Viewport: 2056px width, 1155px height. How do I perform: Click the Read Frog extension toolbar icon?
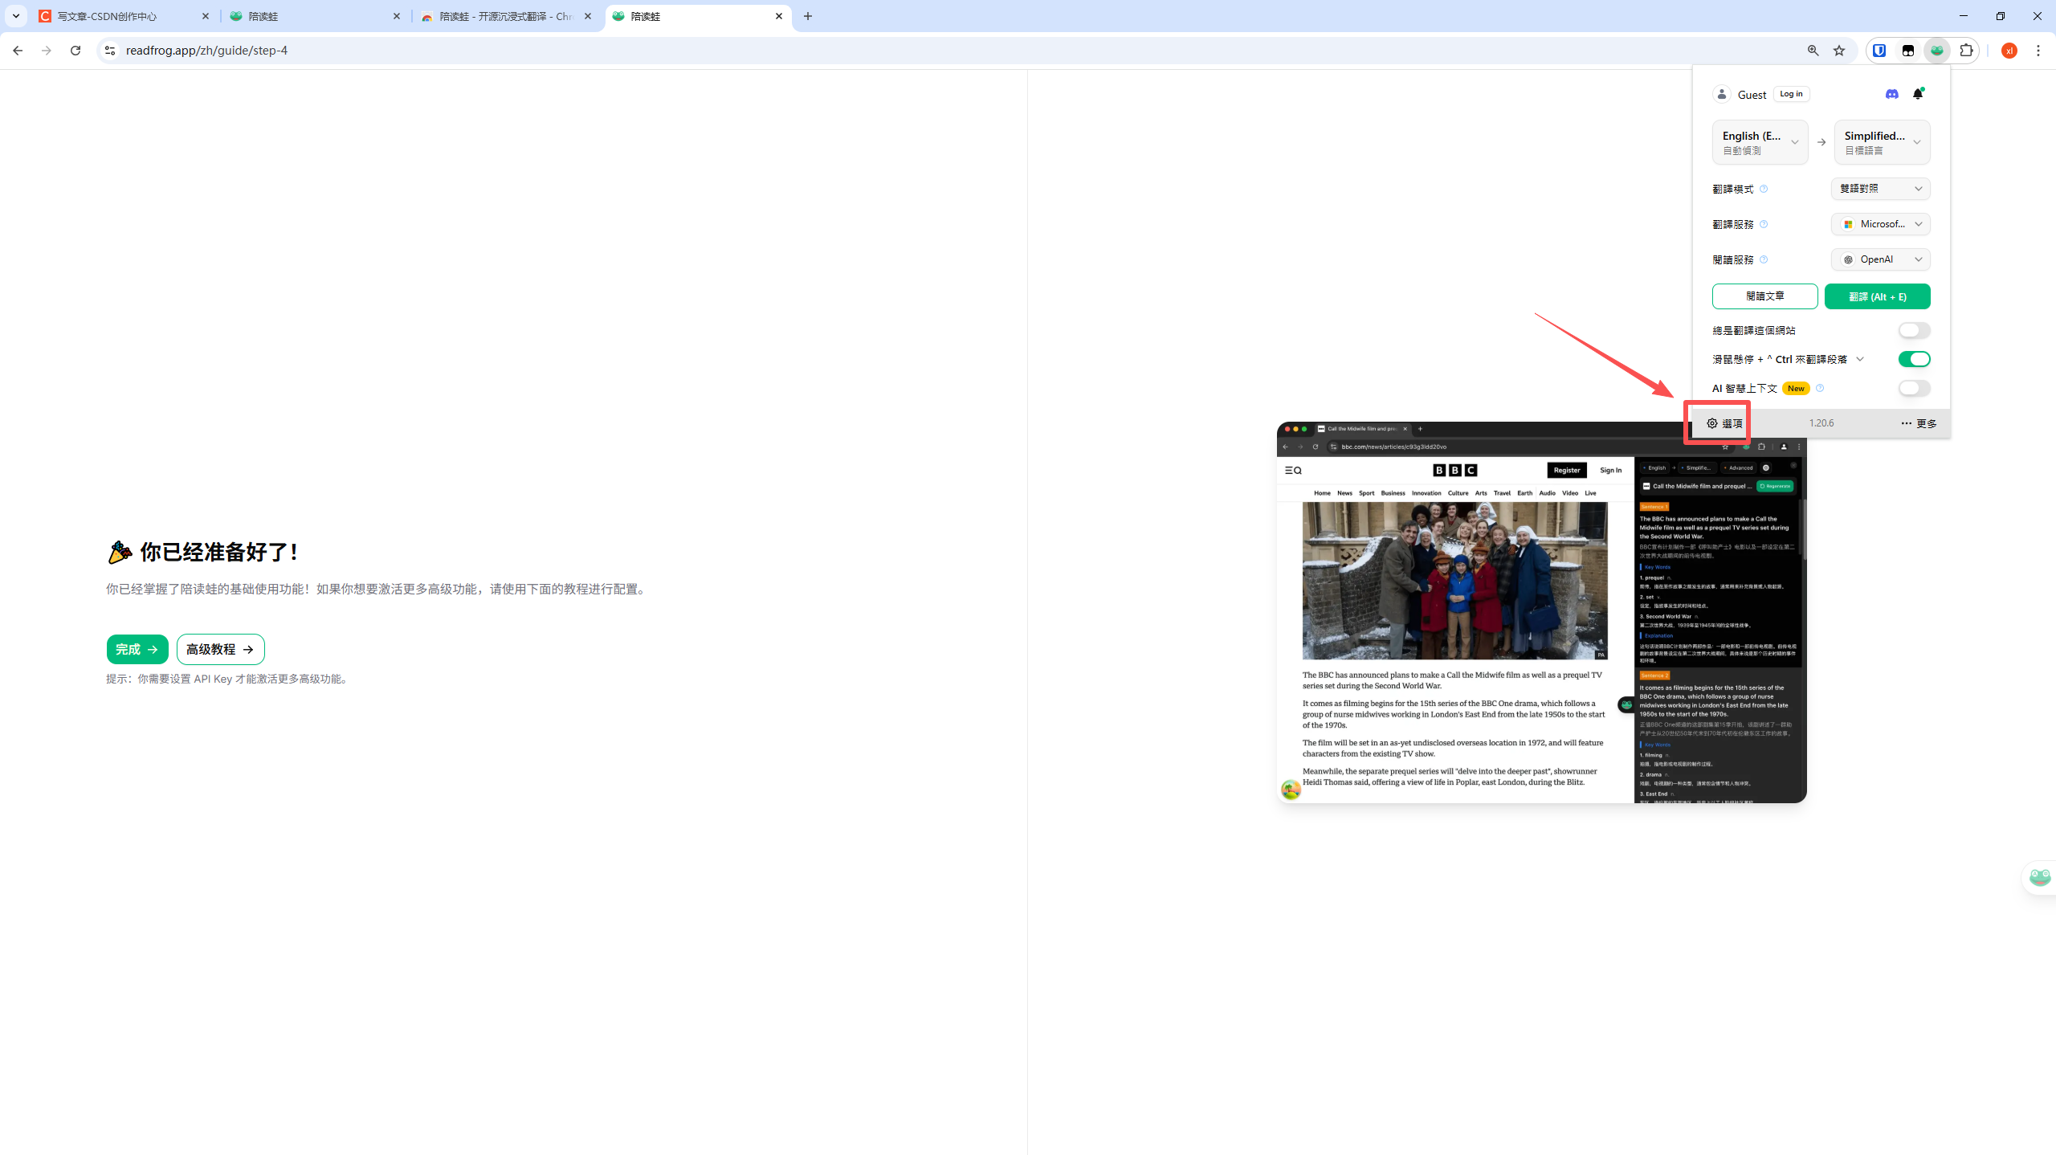point(1937,51)
